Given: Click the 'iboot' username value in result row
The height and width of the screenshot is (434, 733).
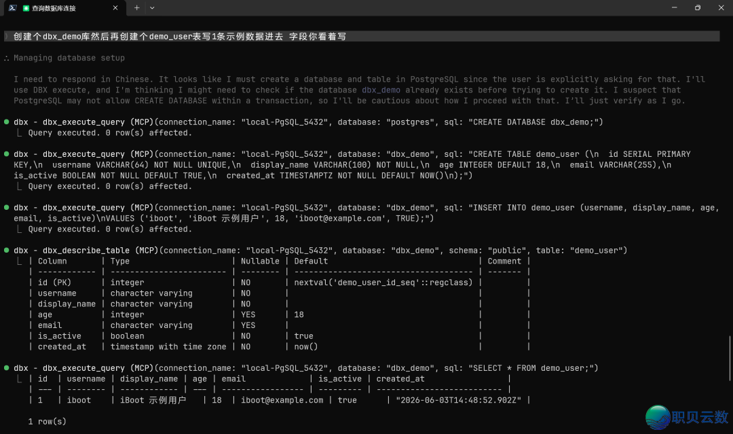Looking at the screenshot, I should point(79,400).
